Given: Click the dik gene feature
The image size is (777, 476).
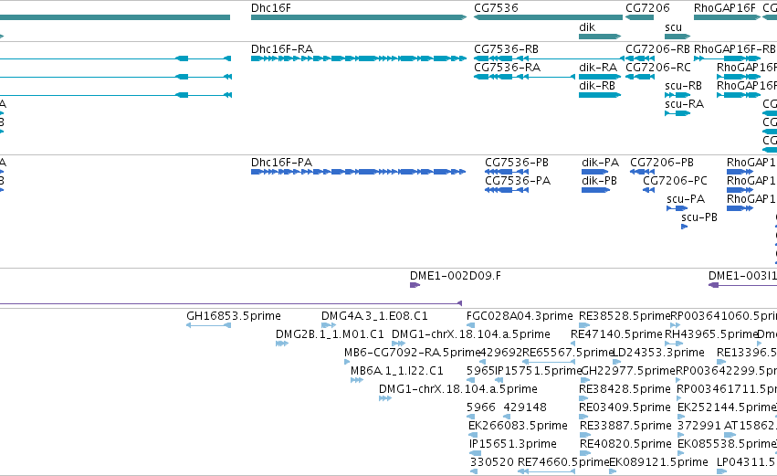Looking at the screenshot, I should coord(600,37).
